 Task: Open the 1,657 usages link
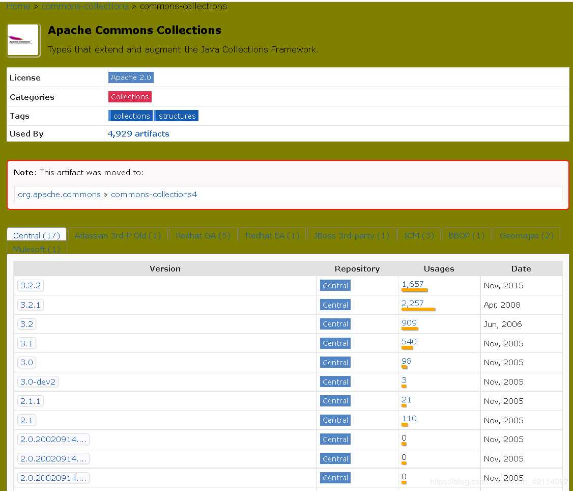[x=413, y=284]
